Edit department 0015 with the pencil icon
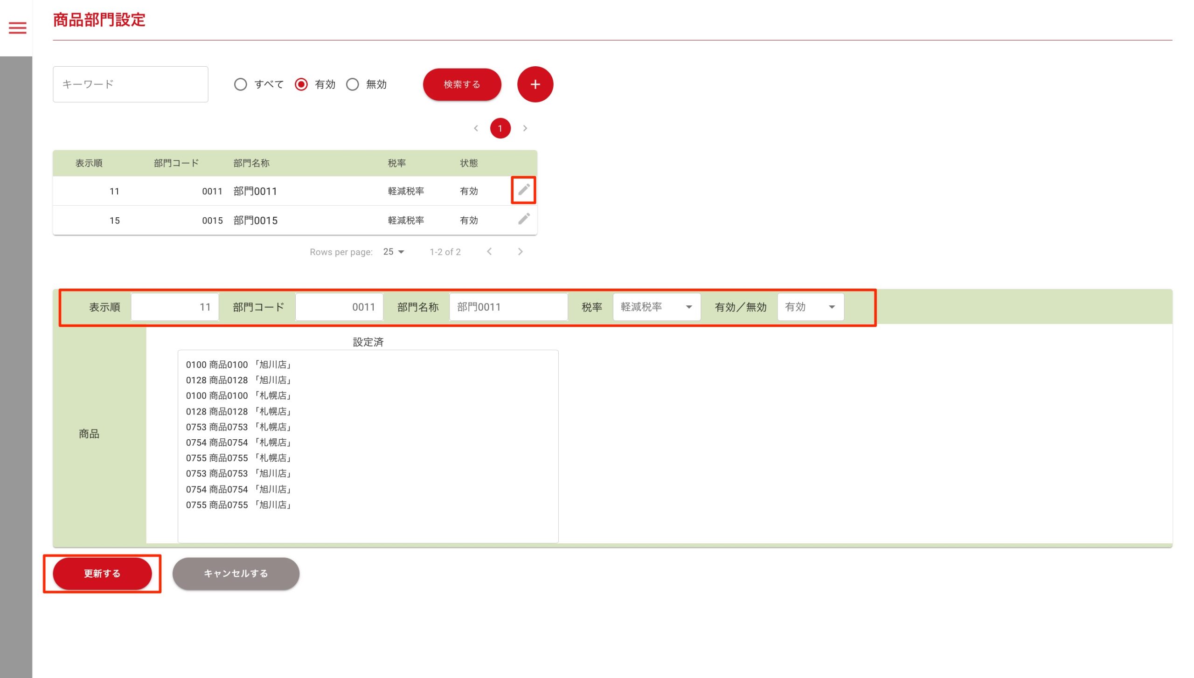The image size is (1194, 678). 523,219
